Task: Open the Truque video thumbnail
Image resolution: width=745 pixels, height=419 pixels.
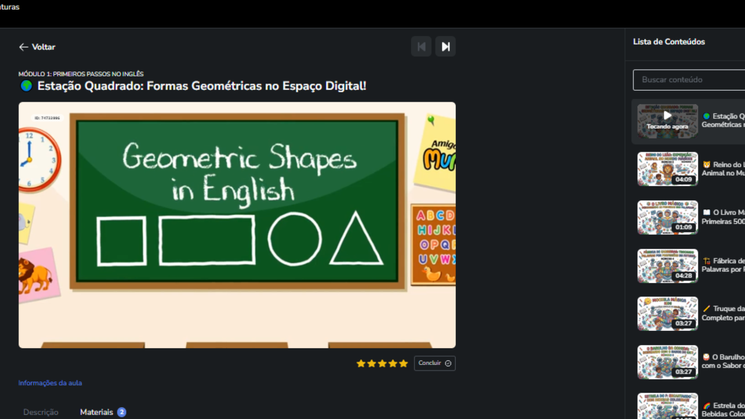Action: pyautogui.click(x=667, y=314)
